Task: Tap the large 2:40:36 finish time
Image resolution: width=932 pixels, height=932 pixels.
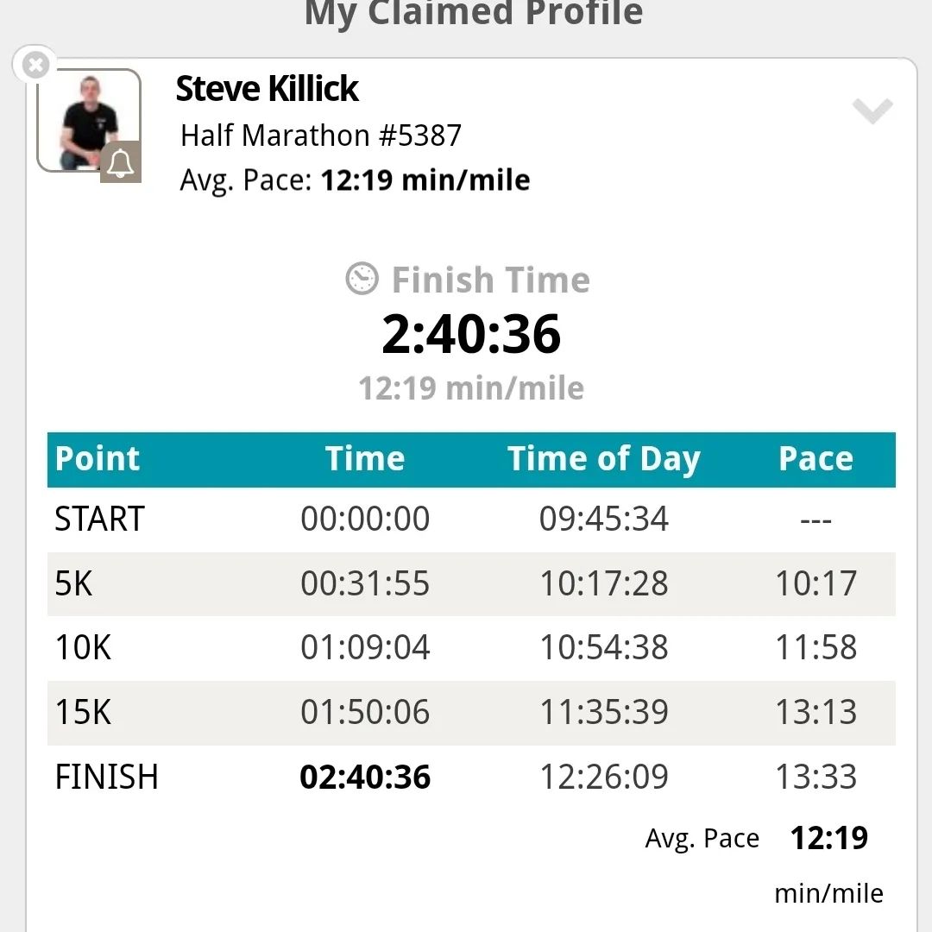Action: 471,334
